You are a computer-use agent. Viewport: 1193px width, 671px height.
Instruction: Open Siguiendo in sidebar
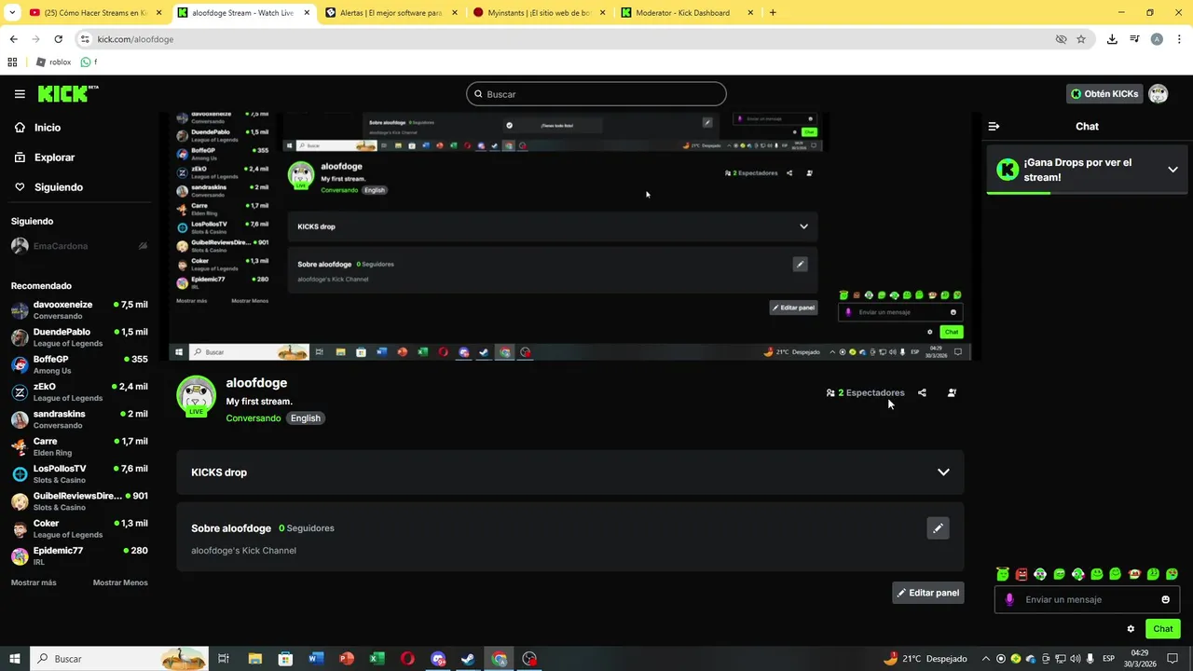click(48, 187)
